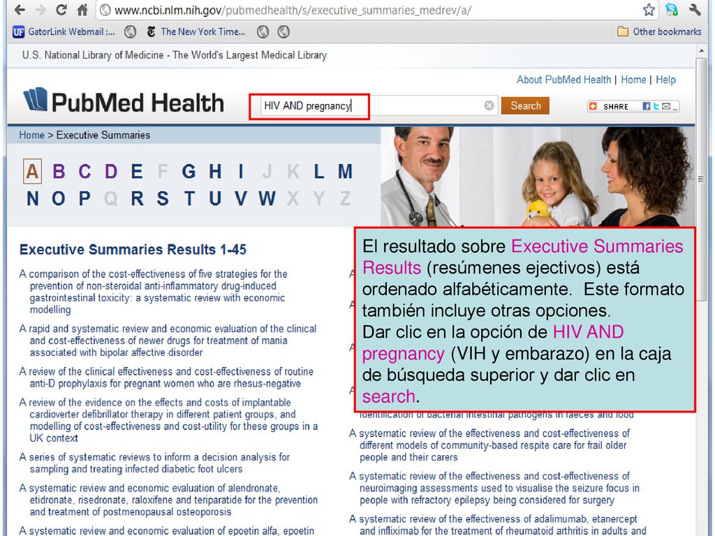Click the PubMed Health logo
This screenshot has height=536, width=715.
click(x=124, y=100)
